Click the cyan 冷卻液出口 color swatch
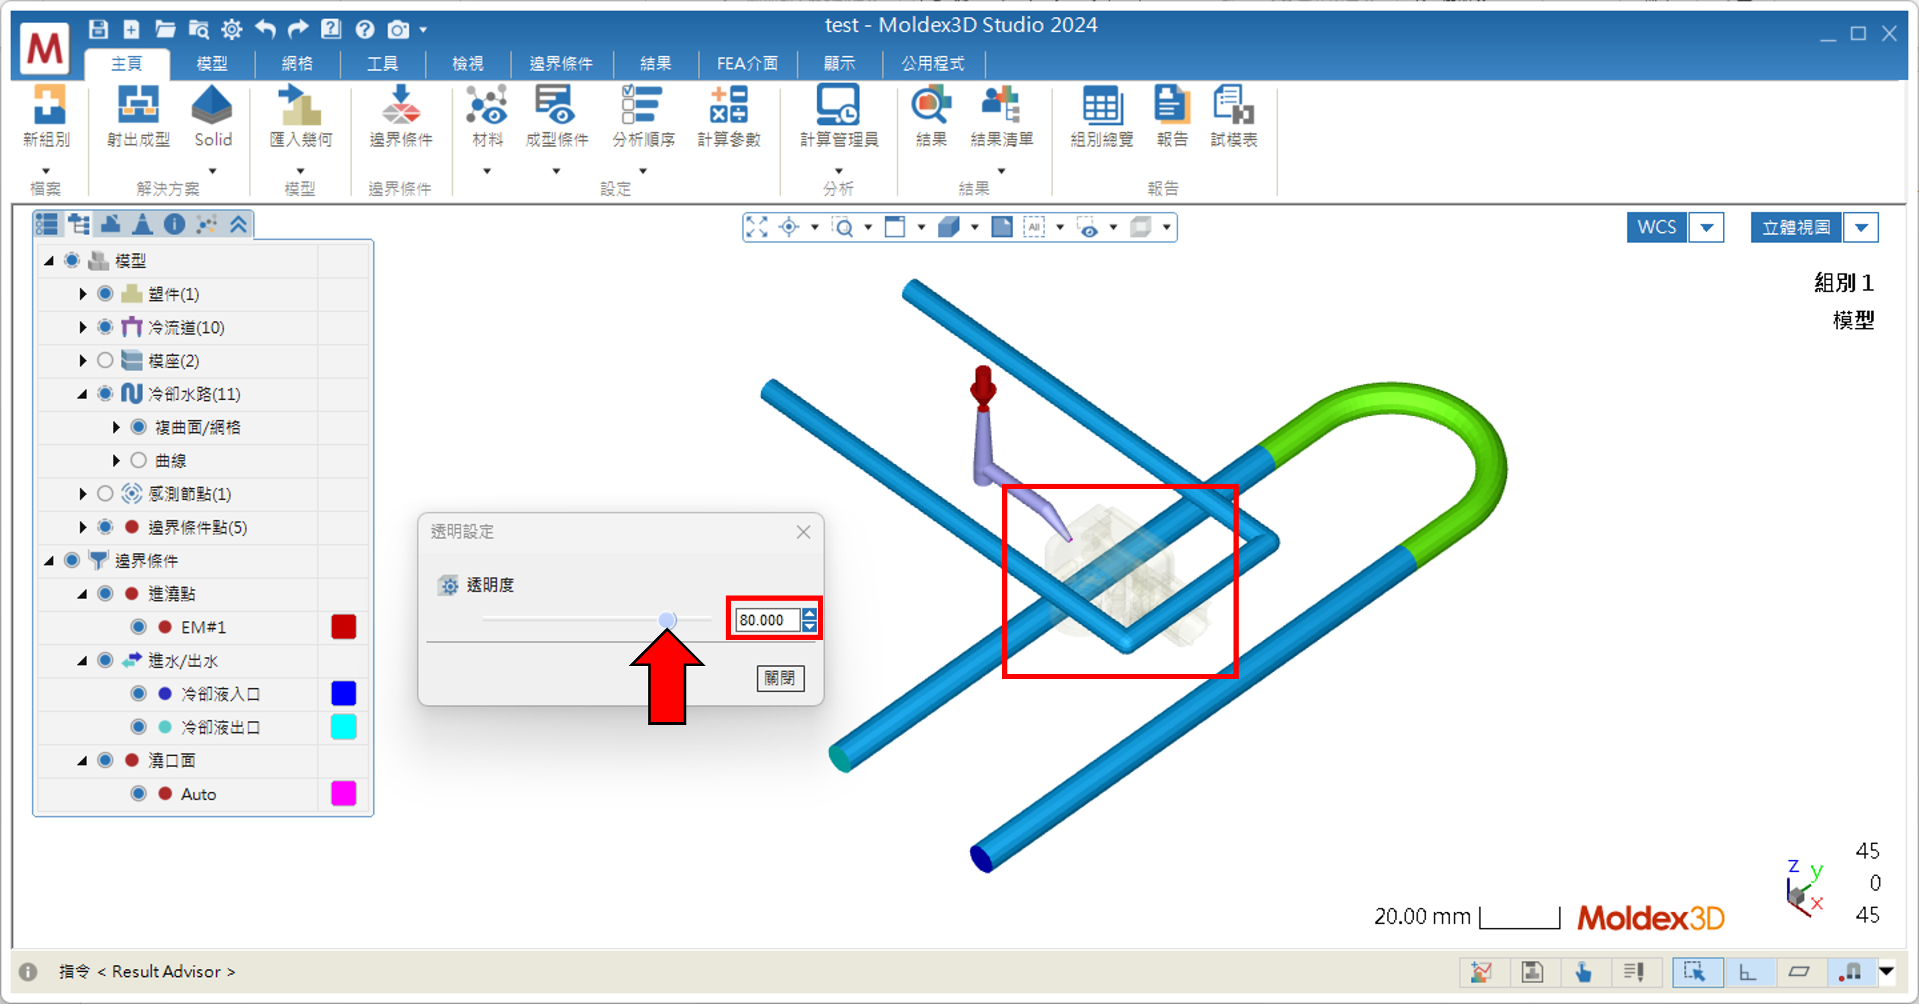The image size is (1919, 1004). 344,727
